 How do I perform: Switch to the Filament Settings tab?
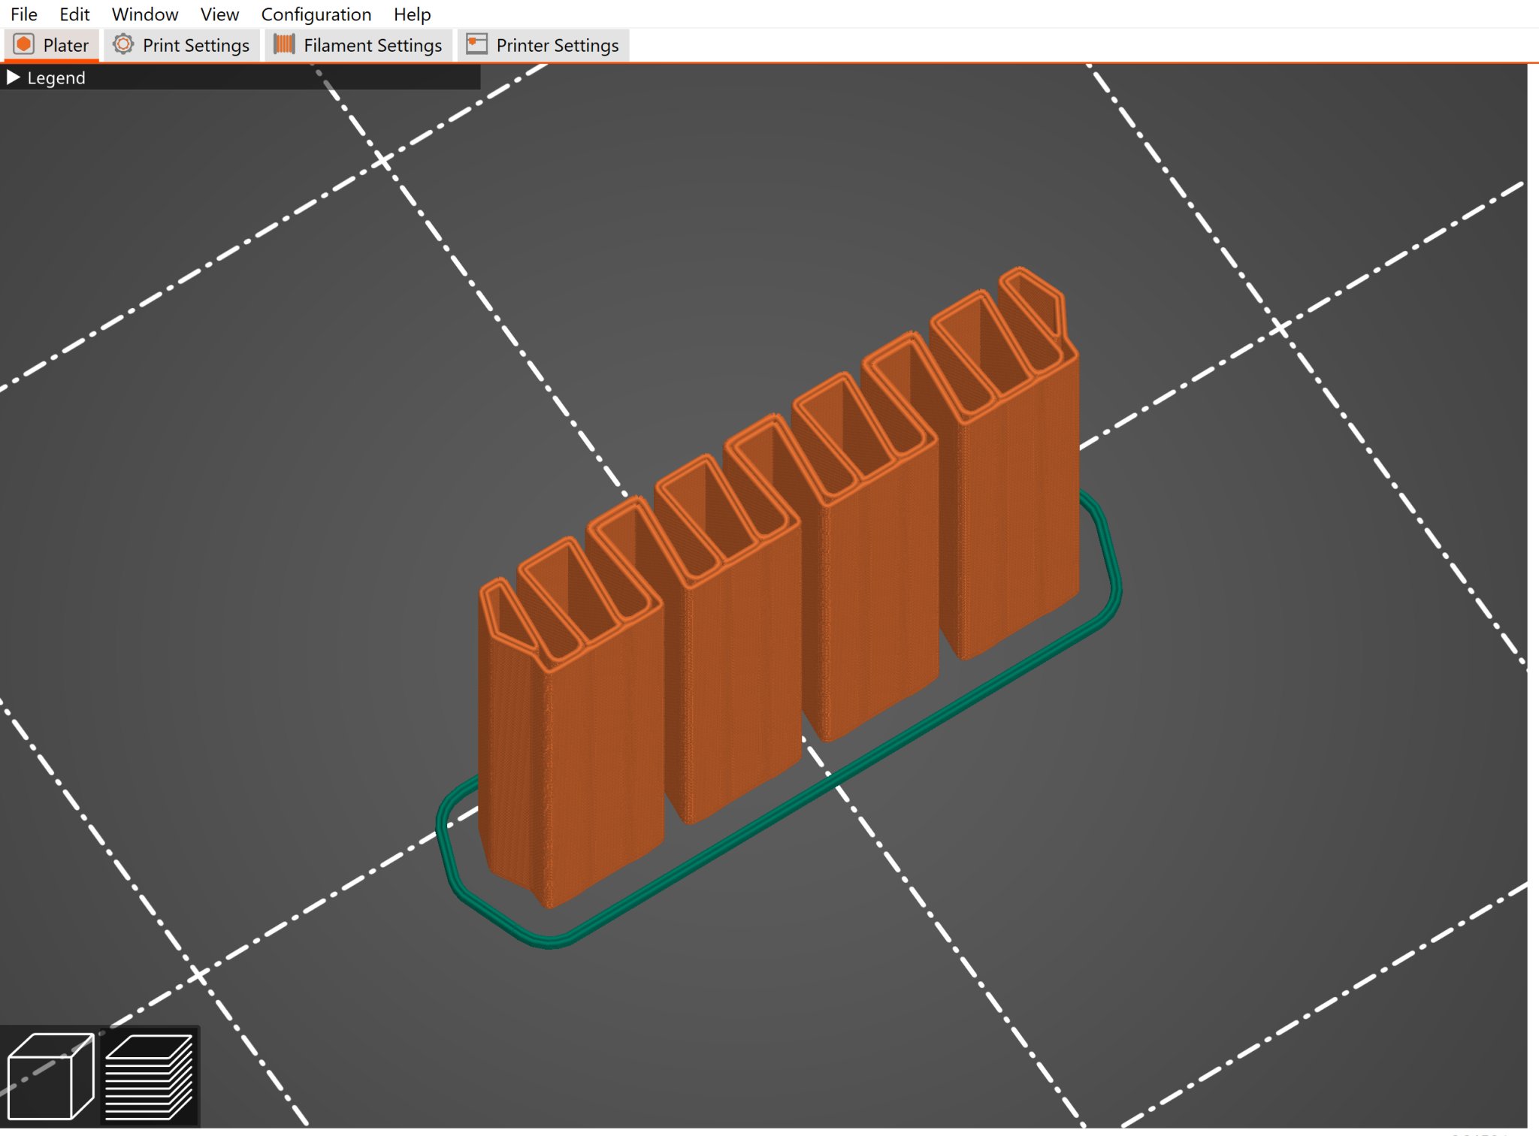373,45
